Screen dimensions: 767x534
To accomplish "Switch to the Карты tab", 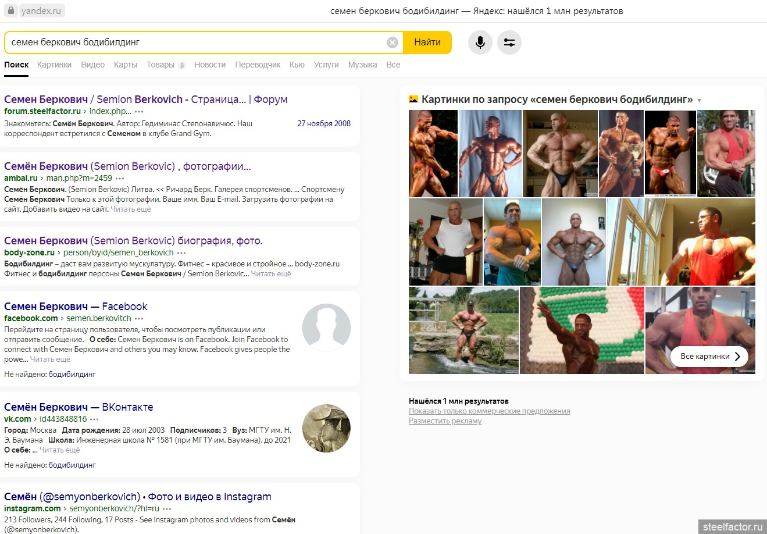I will click(126, 65).
